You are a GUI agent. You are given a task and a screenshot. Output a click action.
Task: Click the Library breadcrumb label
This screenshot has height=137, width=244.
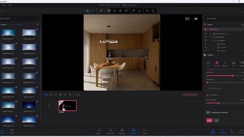3,24
